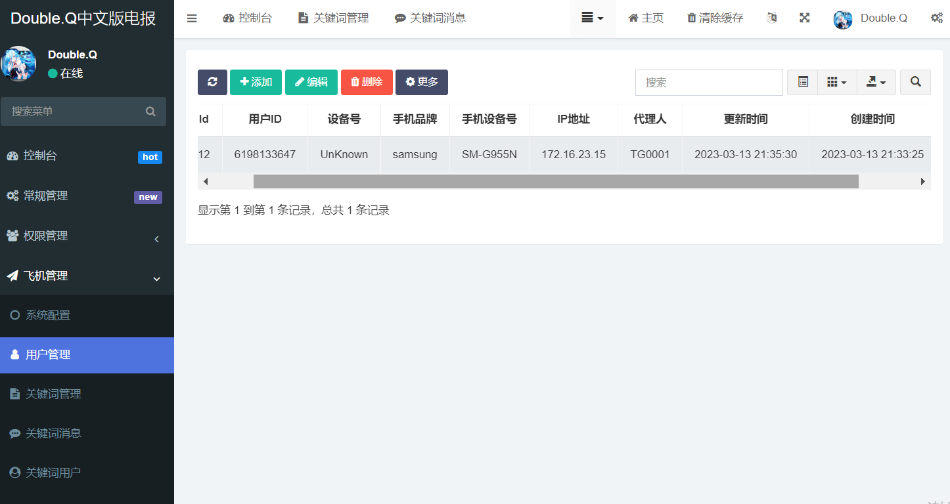This screenshot has width=950, height=504.
Task: Collapse the 飞机管理 sidebar menu
Action: tap(87, 276)
